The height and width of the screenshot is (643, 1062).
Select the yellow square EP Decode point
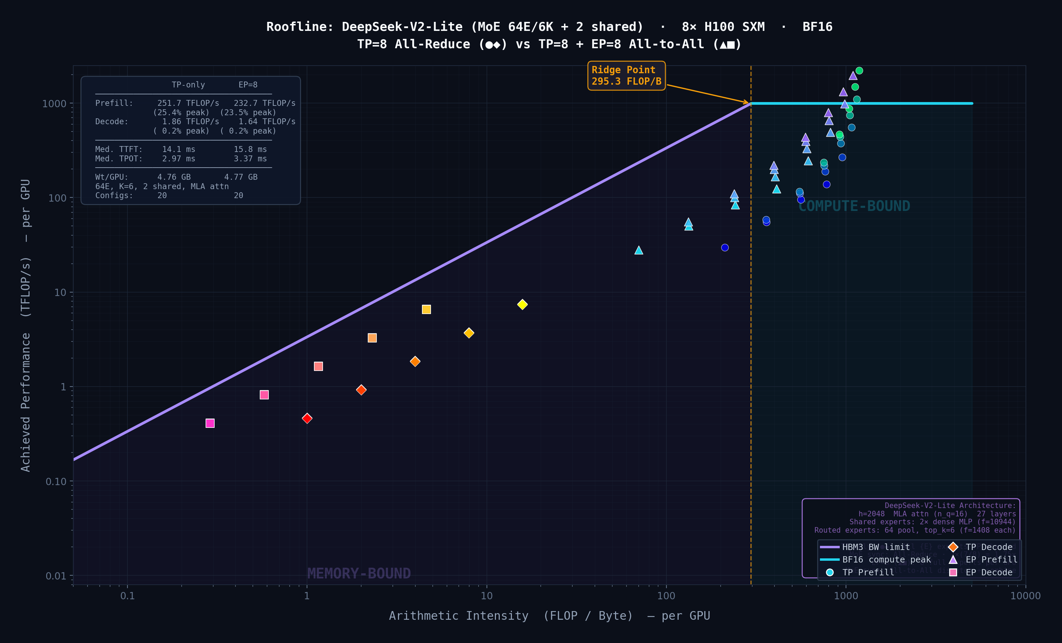[x=426, y=309]
